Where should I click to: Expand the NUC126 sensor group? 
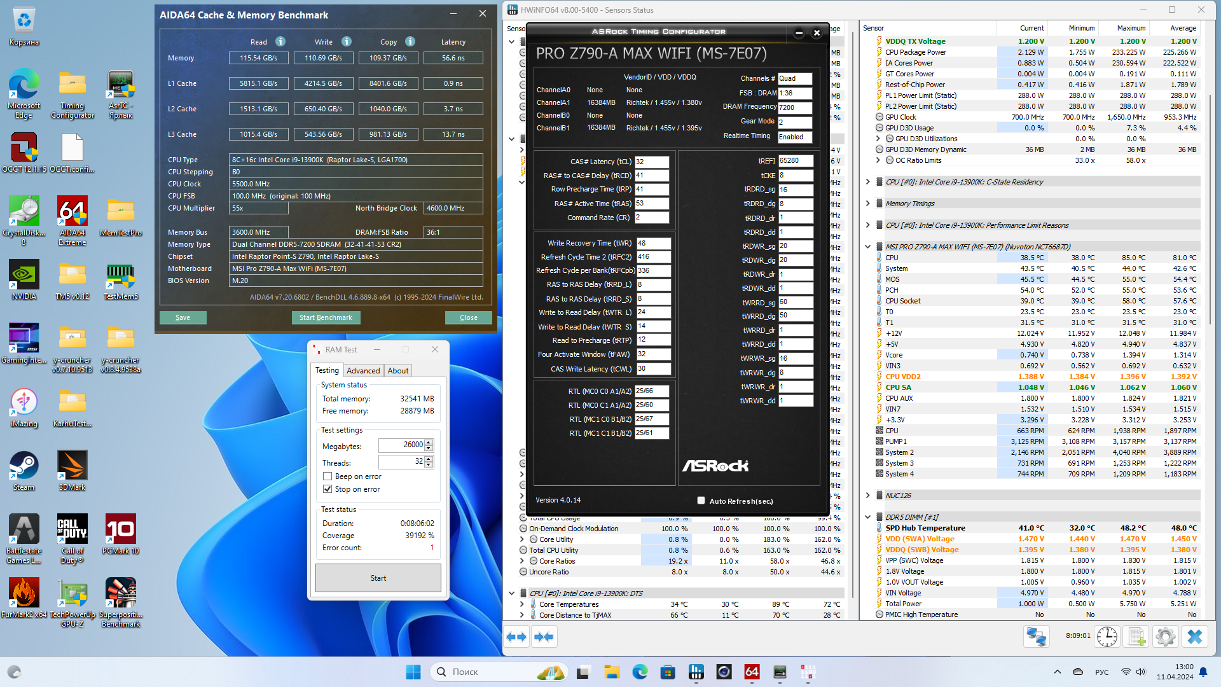867,496
